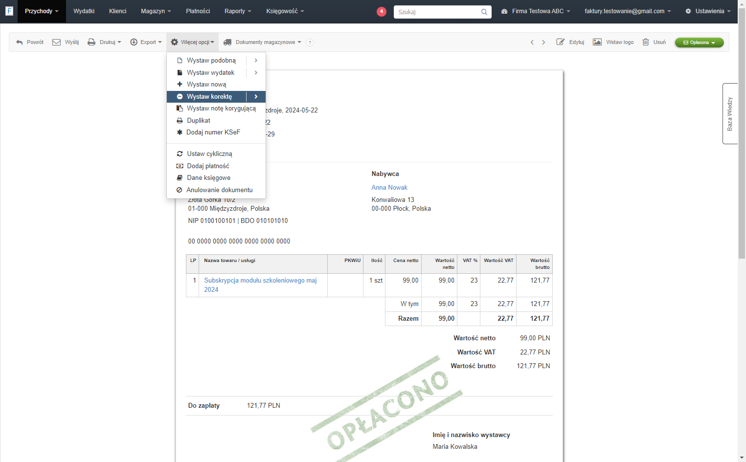Click the company icon beside Firma Testowa ABC
Screen dimensions: 746x462
504,11
